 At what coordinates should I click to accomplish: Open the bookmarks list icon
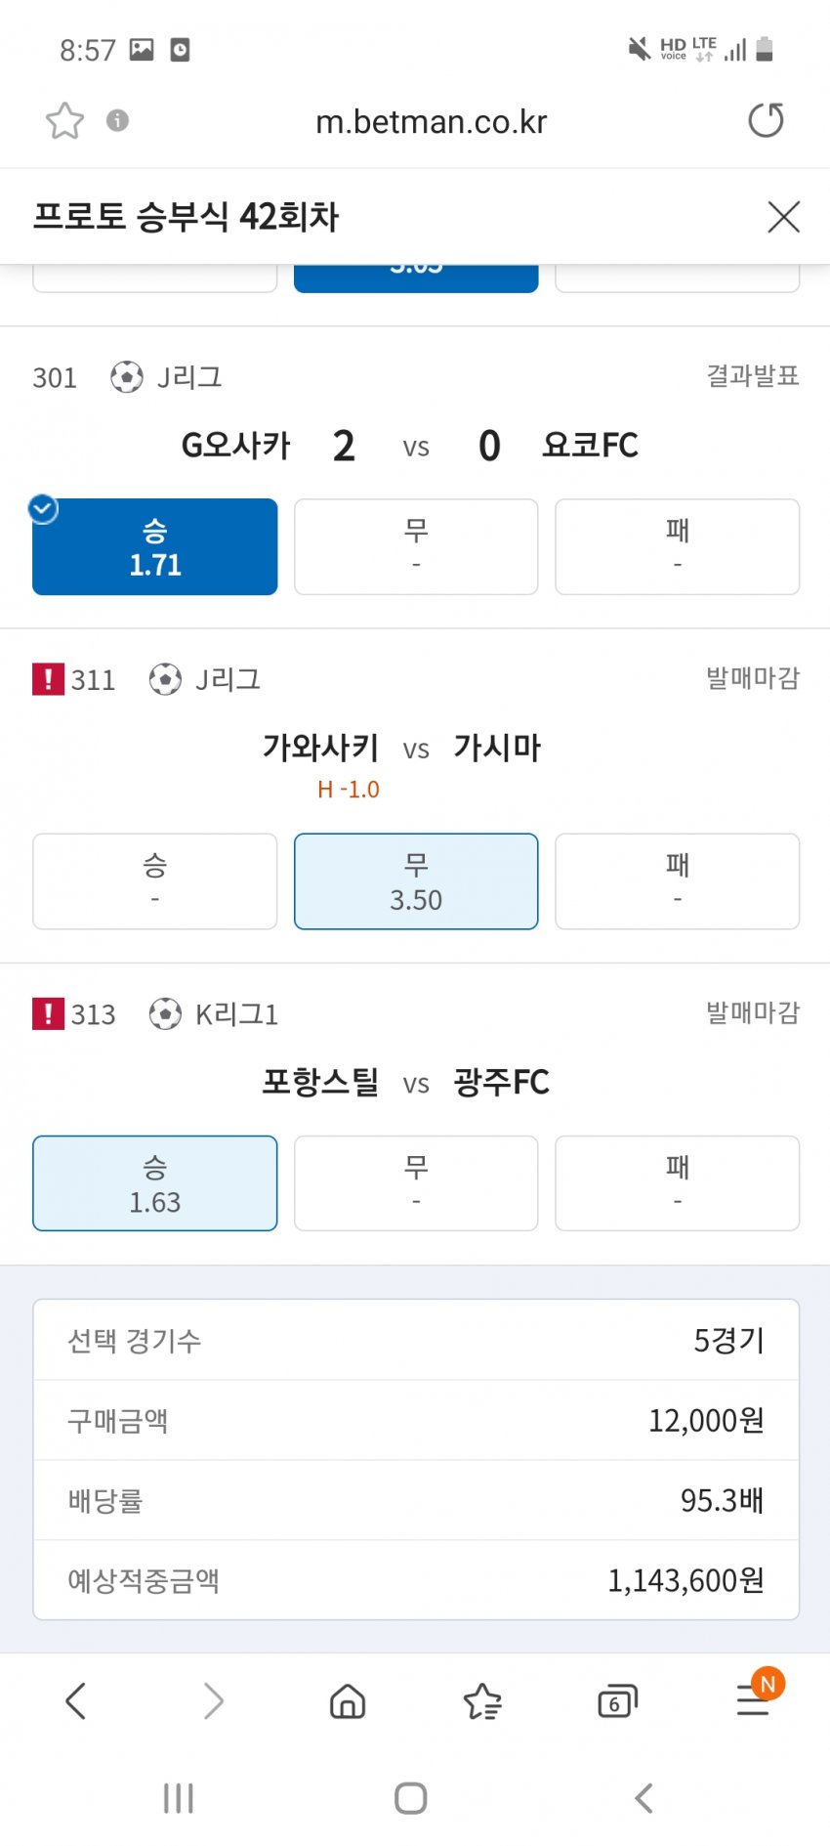click(482, 1701)
